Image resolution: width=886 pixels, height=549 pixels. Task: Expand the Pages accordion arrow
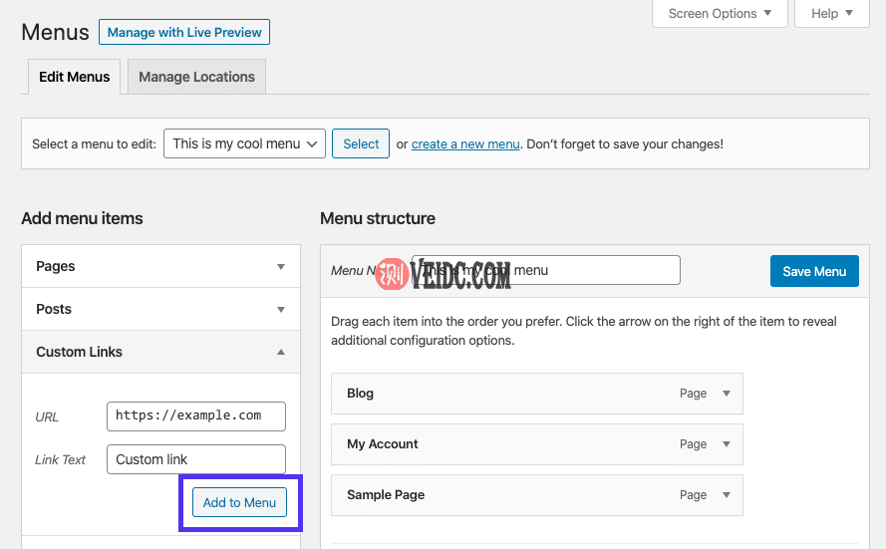(281, 267)
